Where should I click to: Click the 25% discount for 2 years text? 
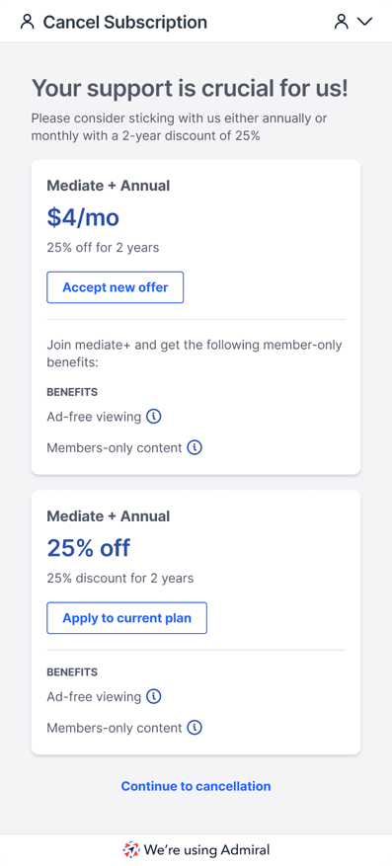point(120,579)
